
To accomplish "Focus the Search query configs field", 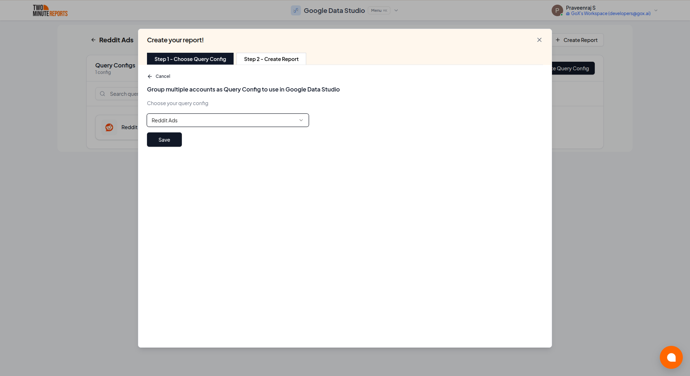I will click(117, 94).
